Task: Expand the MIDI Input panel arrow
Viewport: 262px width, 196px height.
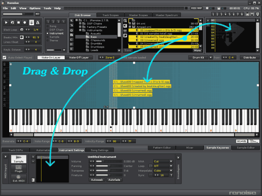Action: [6, 157]
